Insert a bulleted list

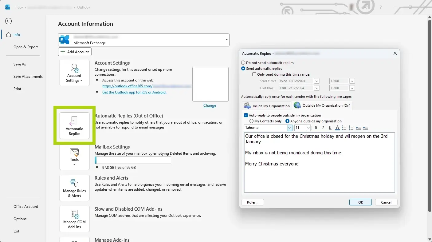[344, 128]
